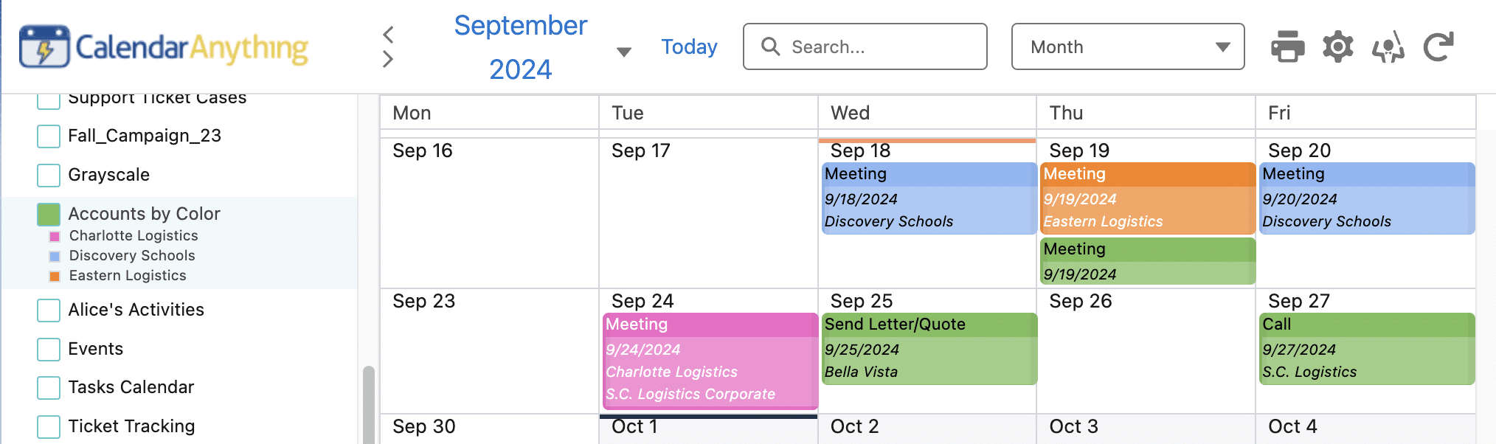This screenshot has height=444, width=1496.
Task: Click the CalendarAnything logo
Action: tap(164, 46)
